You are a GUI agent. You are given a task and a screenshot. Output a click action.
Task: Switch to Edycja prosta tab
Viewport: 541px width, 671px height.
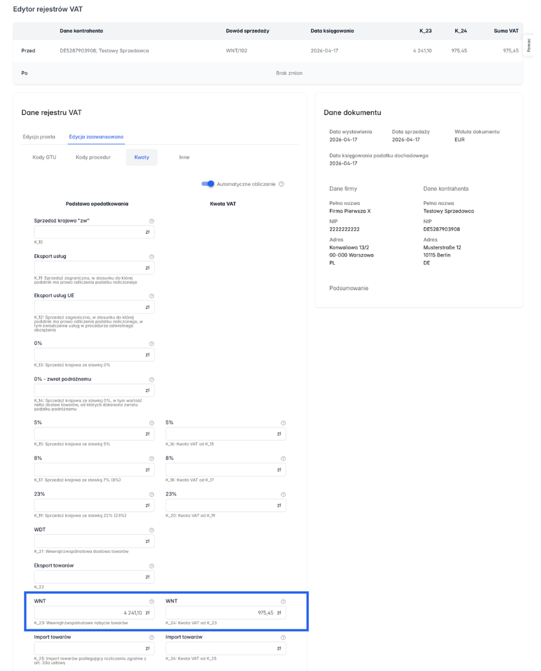(39, 137)
